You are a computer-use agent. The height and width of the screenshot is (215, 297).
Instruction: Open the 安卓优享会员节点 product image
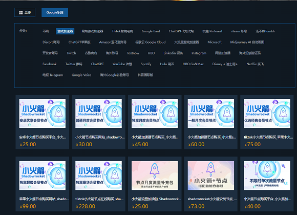pos(43,113)
